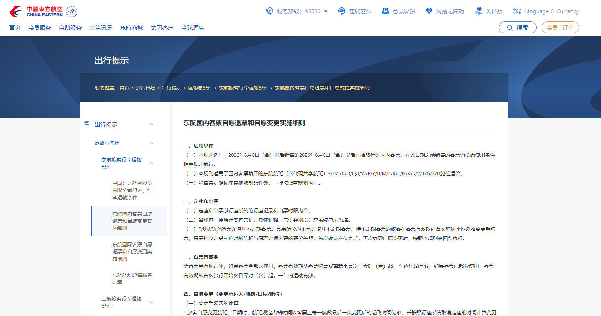Click 东航旅客行李运输条件 in the breadcrumb trail
Viewport: 601px width, 316px height.
click(x=244, y=88)
